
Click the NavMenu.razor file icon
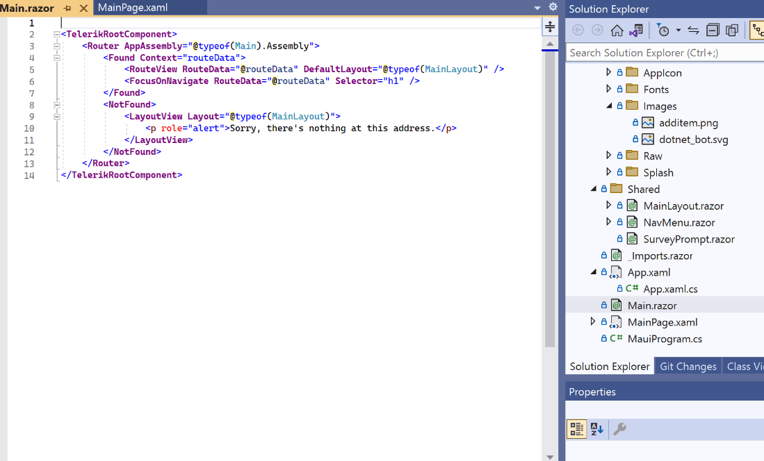click(632, 222)
